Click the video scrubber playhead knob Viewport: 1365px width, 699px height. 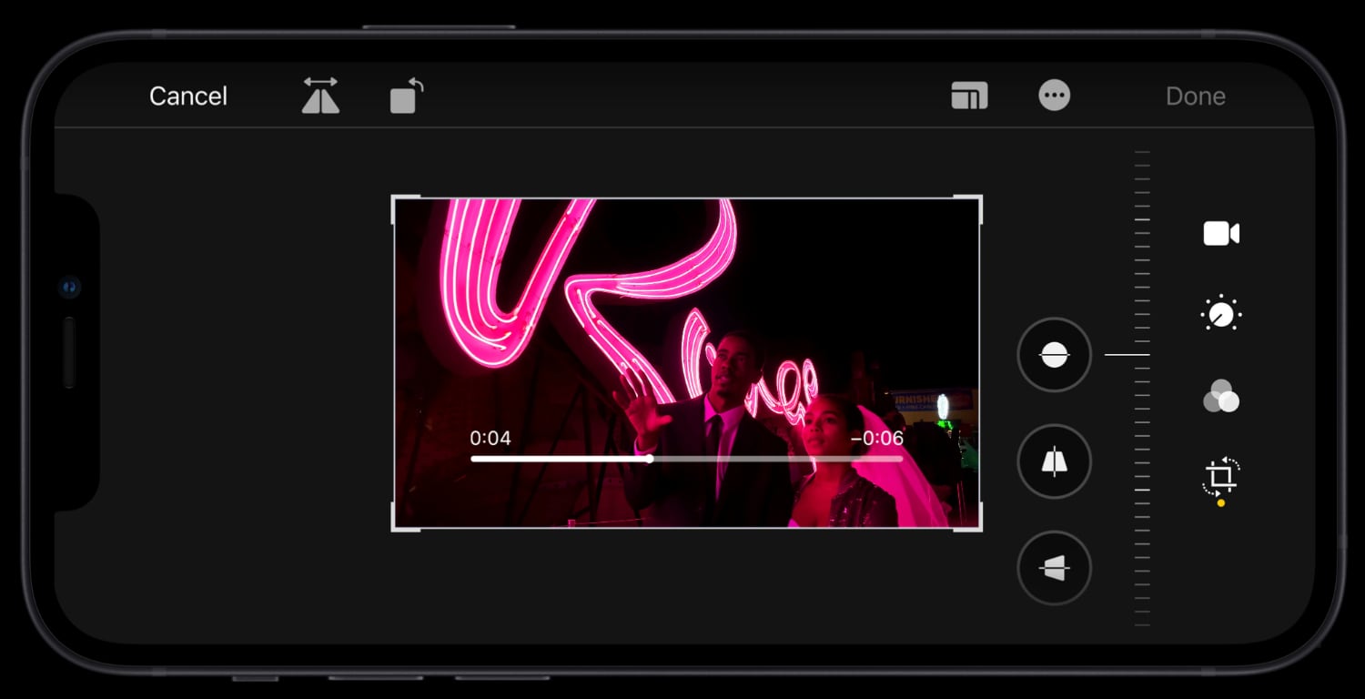tap(649, 459)
